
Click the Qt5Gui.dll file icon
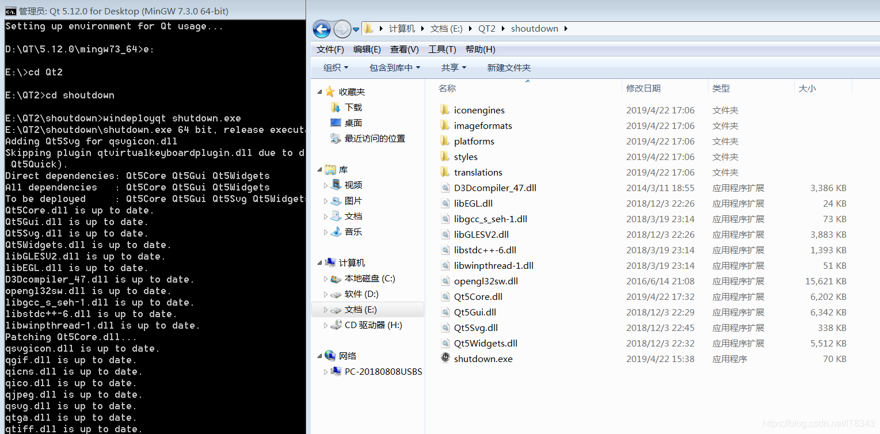(445, 312)
